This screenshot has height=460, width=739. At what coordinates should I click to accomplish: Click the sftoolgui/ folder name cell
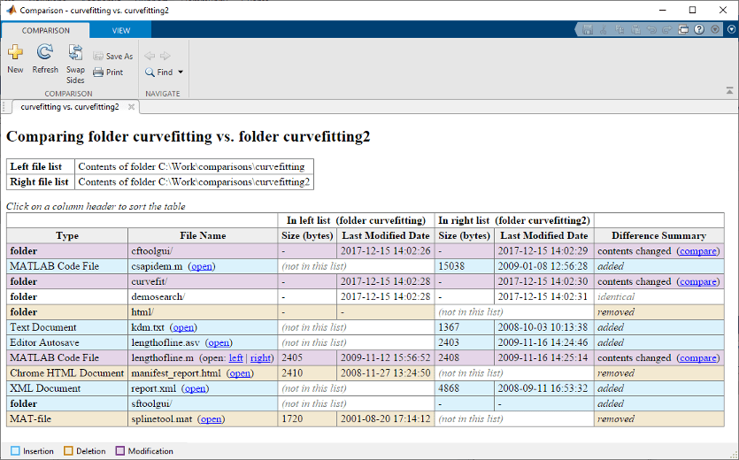pos(203,404)
